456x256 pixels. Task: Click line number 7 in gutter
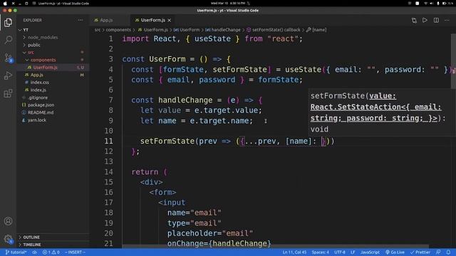tap(110, 100)
